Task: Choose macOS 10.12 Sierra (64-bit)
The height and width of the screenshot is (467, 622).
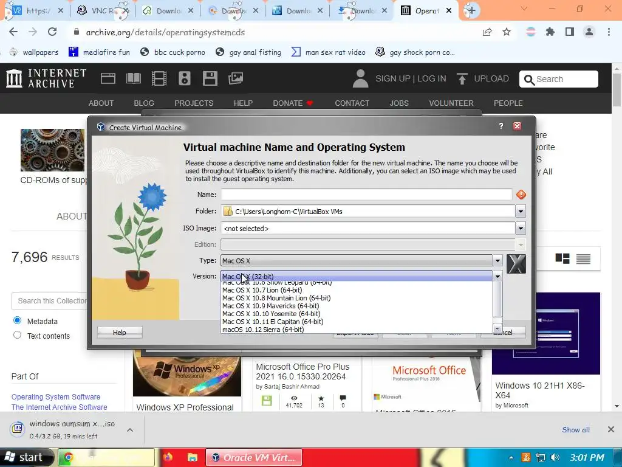Action: (x=263, y=330)
